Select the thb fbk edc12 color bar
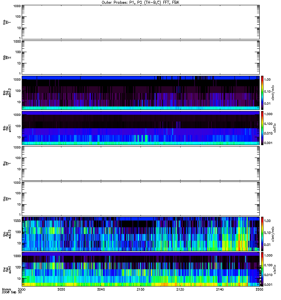Image resolution: width=281 pixels, height=300 pixels. click(262, 93)
